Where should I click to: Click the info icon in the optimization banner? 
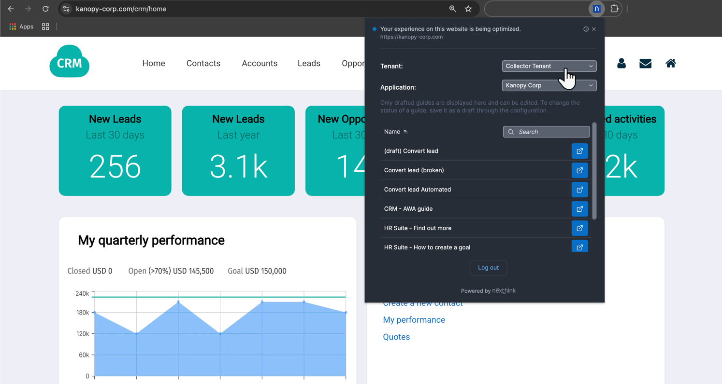click(586, 29)
